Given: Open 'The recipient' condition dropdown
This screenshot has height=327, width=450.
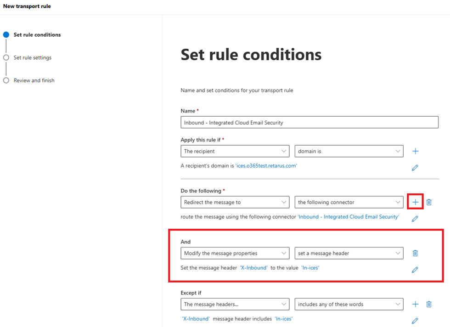Looking at the screenshot, I should pyautogui.click(x=235, y=151).
